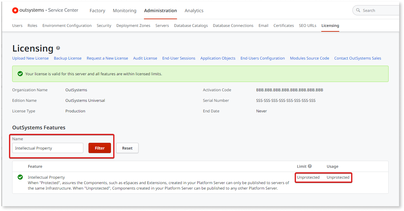404x211 pixels.
Task: Click the Service Center title text
Action: click(63, 10)
